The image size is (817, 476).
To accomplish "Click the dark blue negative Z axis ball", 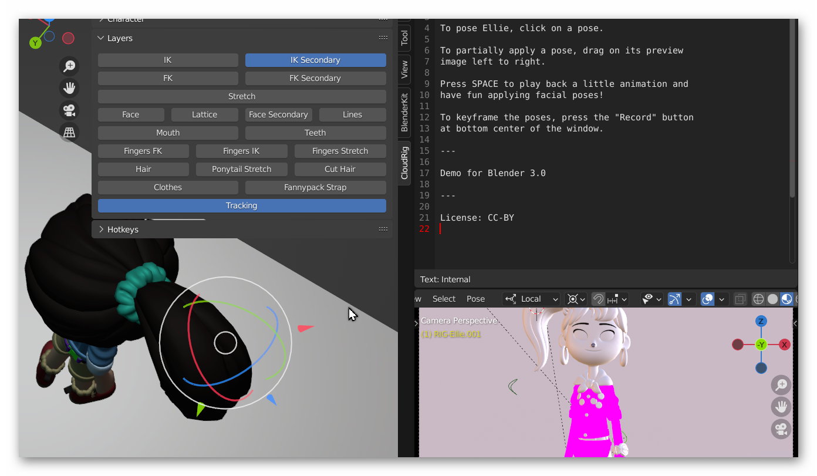I will click(x=761, y=368).
